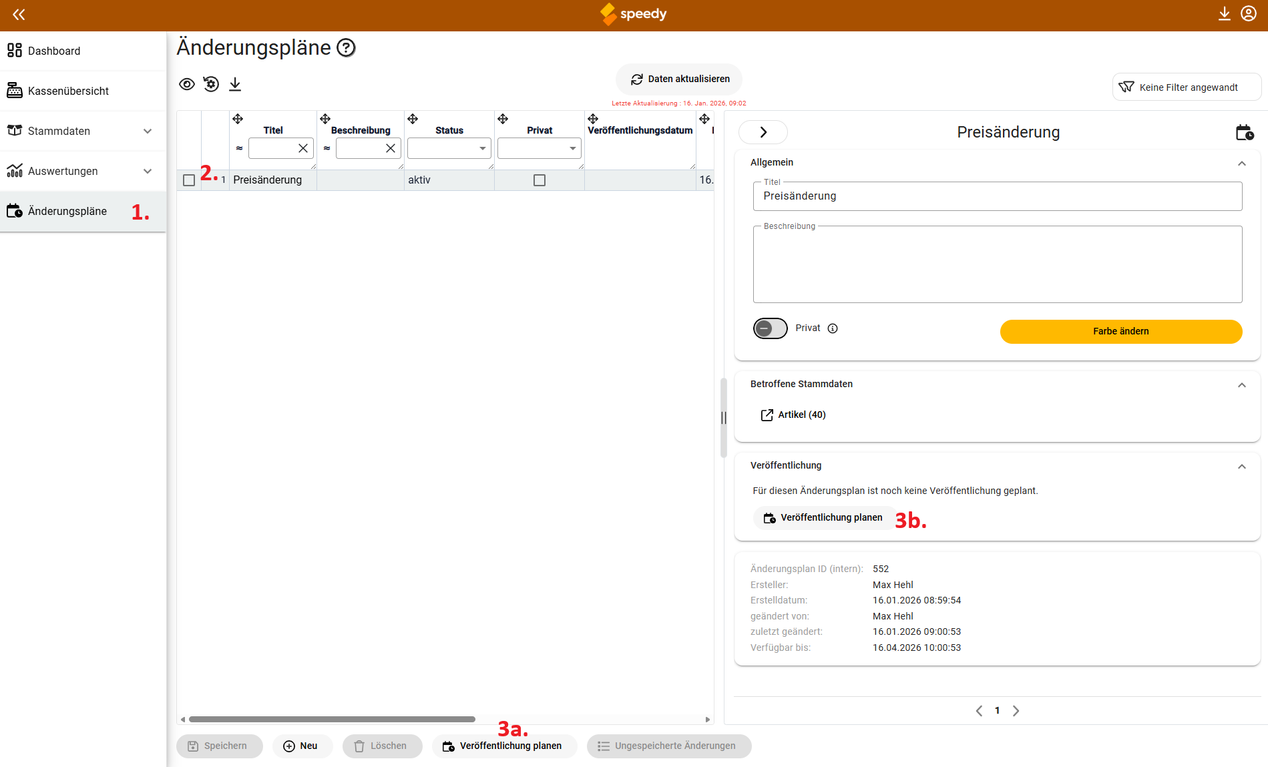Click the move handle of Veröffentlichungsdatum column

(593, 119)
